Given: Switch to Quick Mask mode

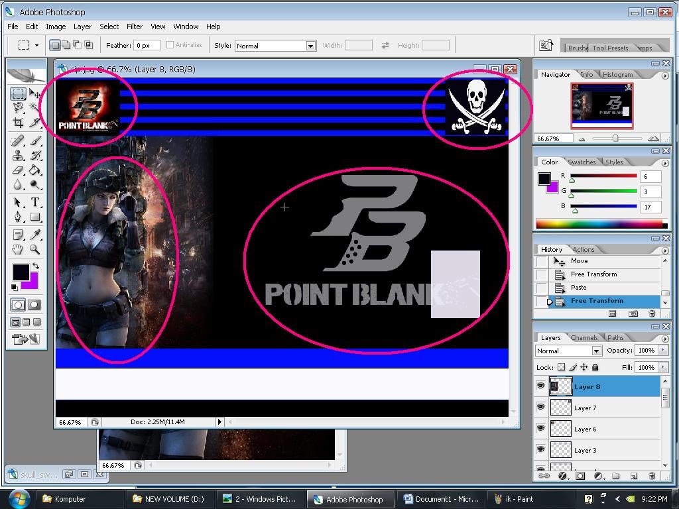Looking at the screenshot, I should [34, 305].
